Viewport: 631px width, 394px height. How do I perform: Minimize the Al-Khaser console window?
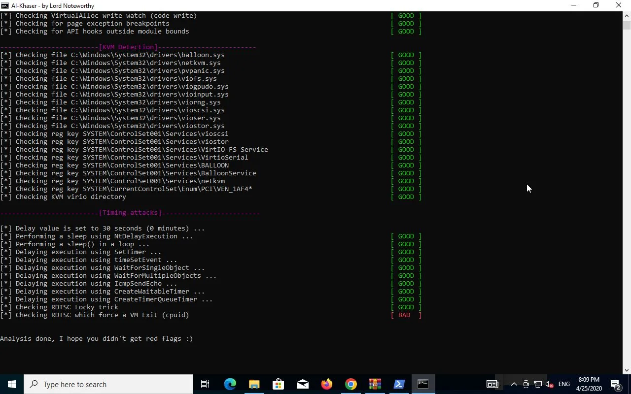(x=573, y=5)
